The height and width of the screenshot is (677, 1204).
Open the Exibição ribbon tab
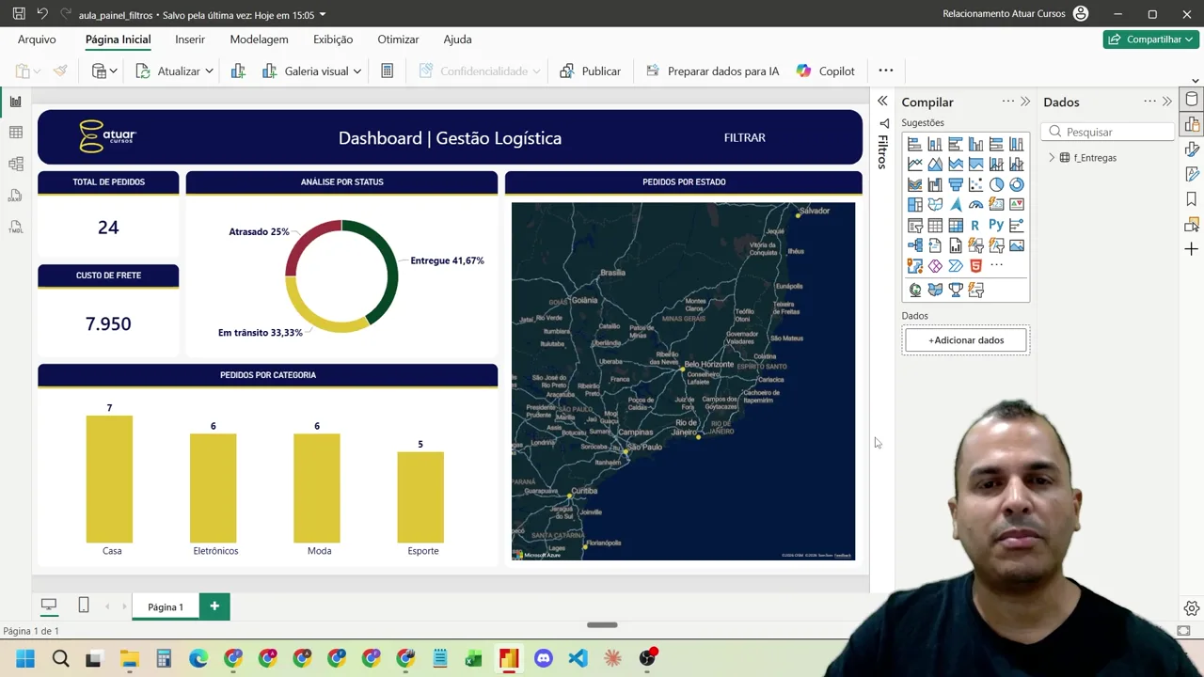point(333,39)
